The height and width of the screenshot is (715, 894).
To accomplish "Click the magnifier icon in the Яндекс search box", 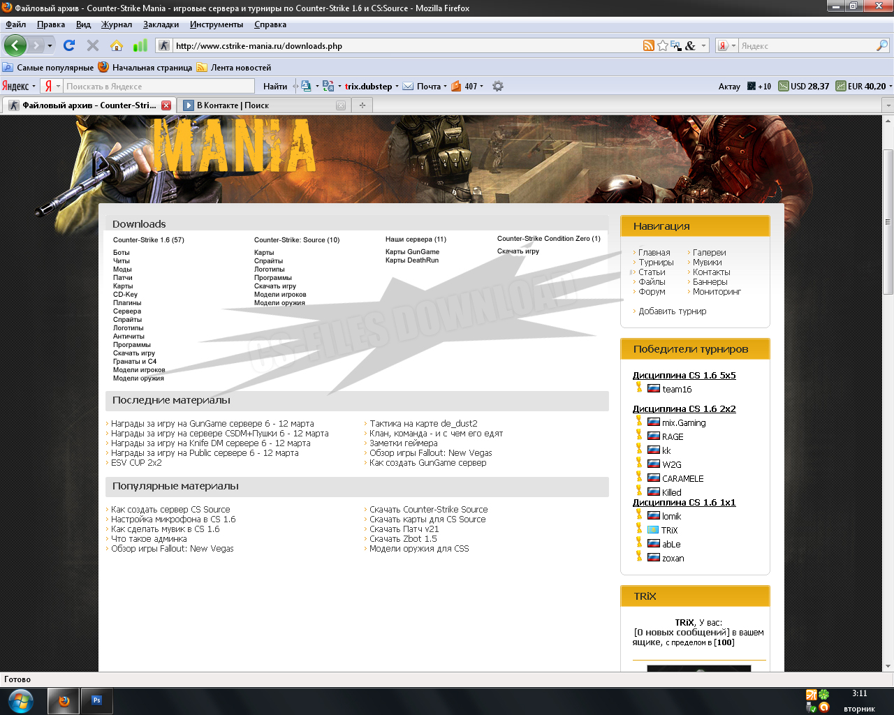I will coord(882,45).
